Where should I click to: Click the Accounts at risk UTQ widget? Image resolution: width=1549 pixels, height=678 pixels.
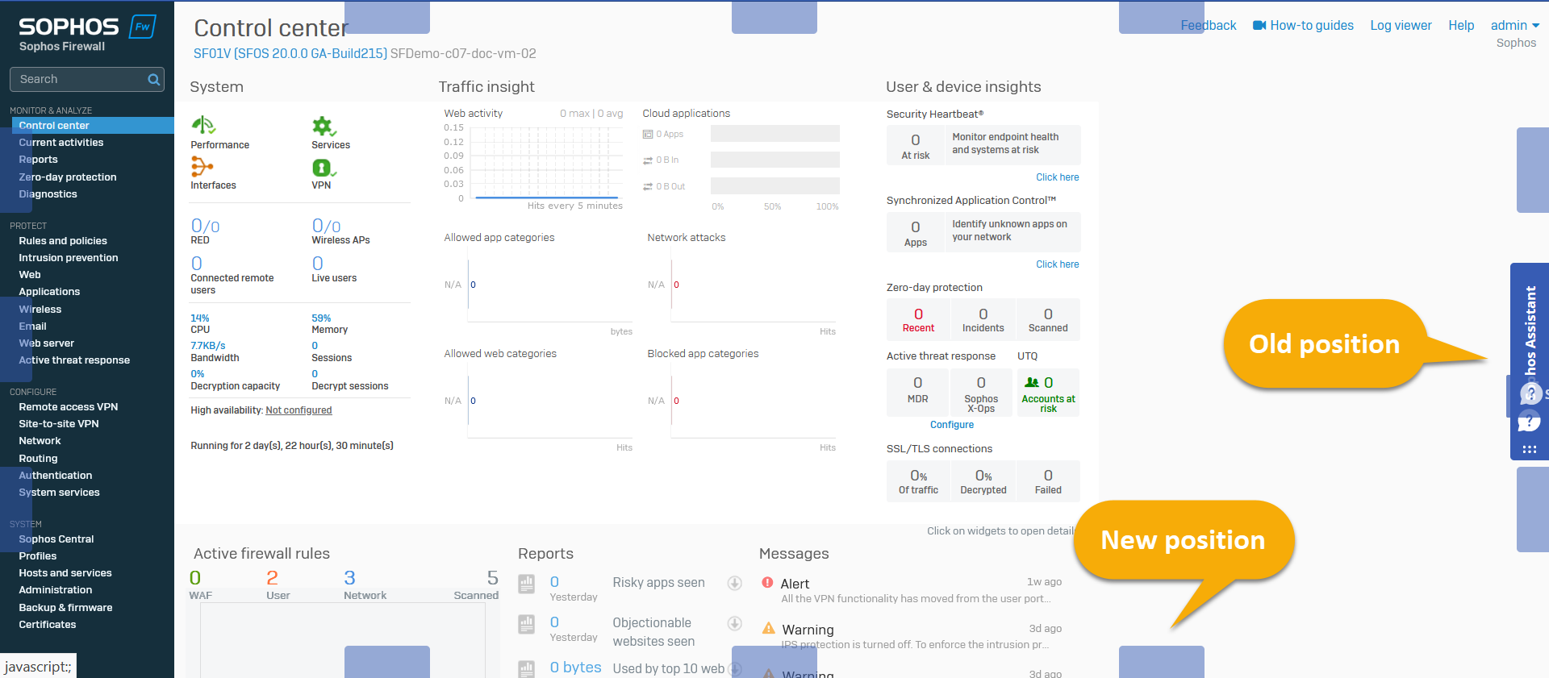(1047, 393)
